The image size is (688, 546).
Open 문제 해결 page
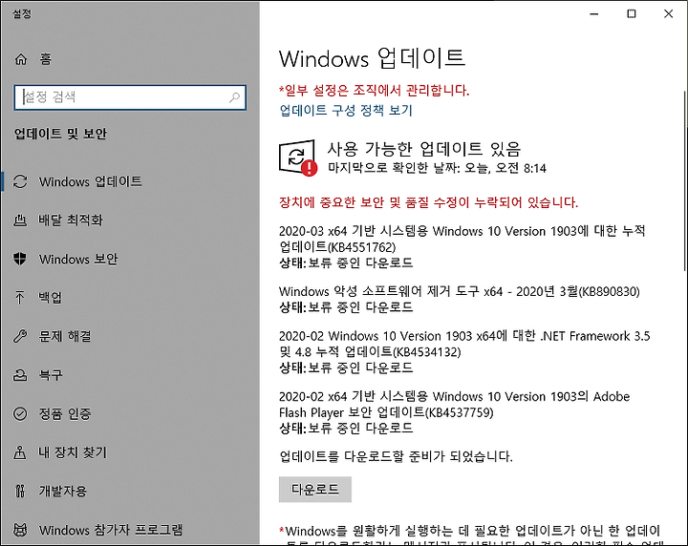(65, 336)
